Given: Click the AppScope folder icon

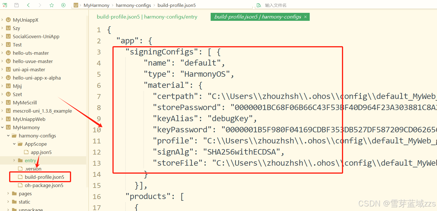Looking at the screenshot, I should (x=20, y=144).
